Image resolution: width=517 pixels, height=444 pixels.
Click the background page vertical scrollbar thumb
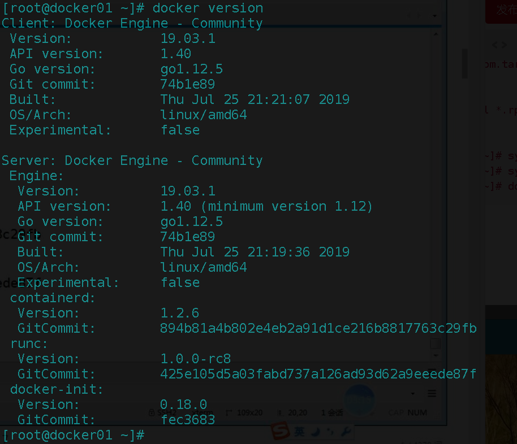(465, 64)
